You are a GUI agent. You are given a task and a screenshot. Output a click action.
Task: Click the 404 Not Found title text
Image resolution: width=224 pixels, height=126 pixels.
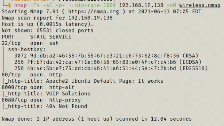[x=67, y=106]
